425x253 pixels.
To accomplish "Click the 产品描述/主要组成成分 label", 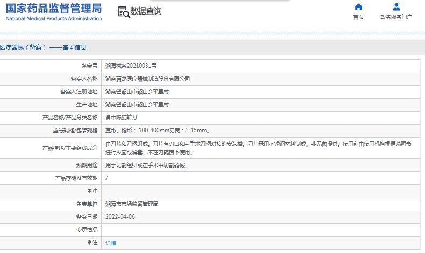I will pyautogui.click(x=70, y=148).
